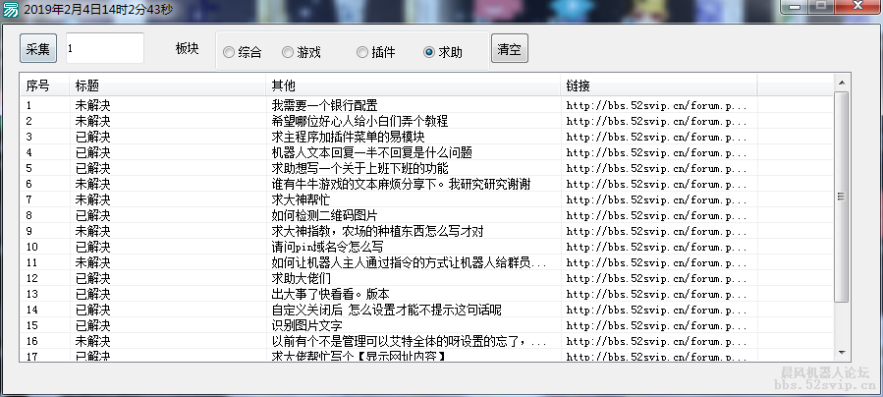Sort by 链接 column header
This screenshot has width=883, height=397.
pos(659,85)
